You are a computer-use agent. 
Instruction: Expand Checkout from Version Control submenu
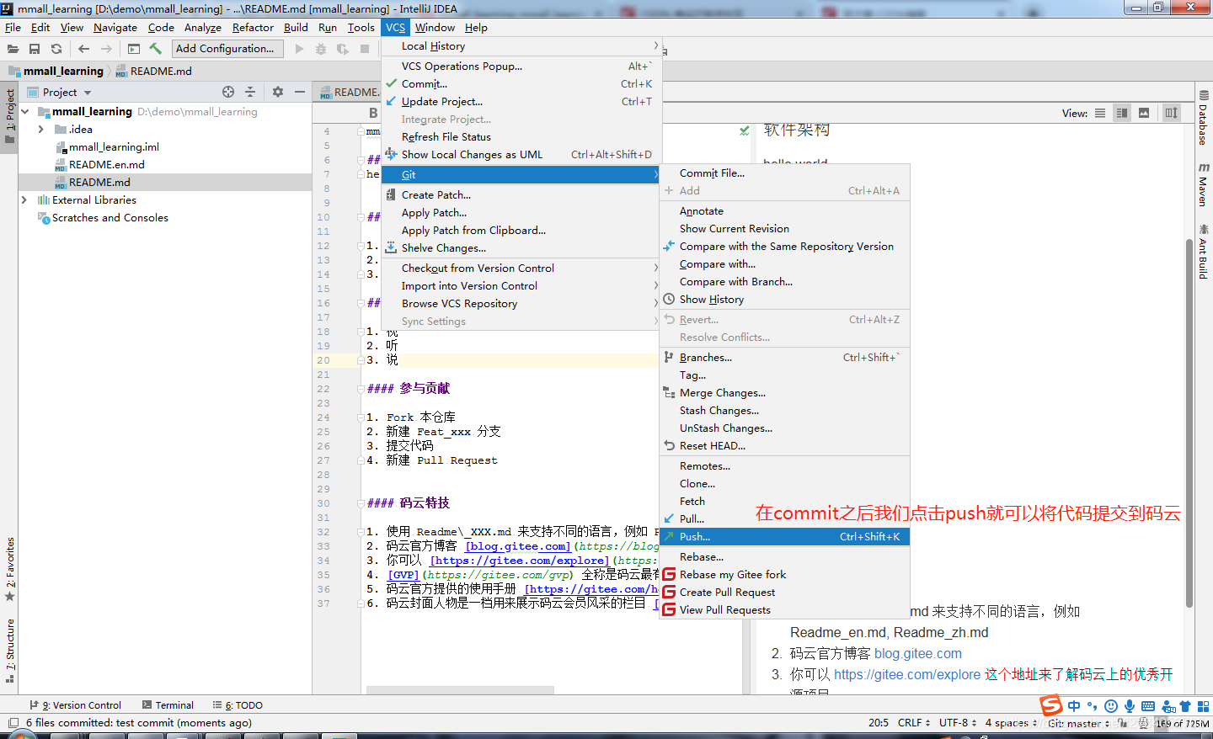tap(521, 268)
